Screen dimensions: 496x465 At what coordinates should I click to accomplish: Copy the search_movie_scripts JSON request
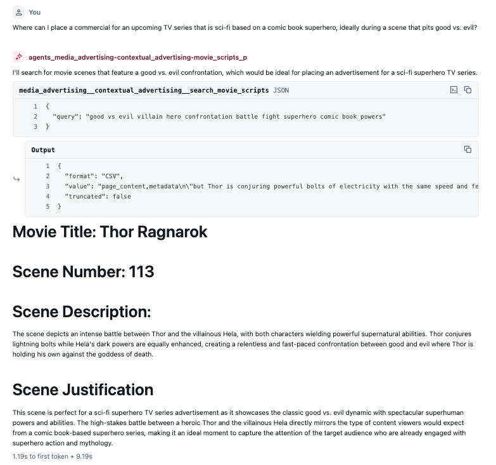[467, 90]
